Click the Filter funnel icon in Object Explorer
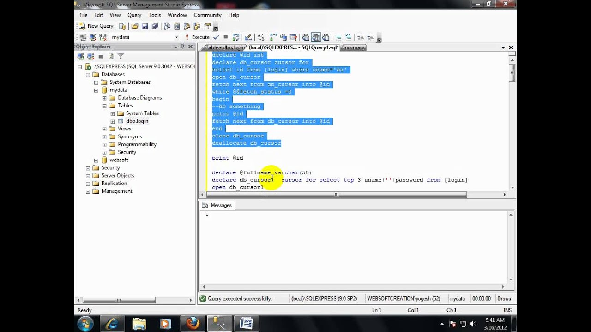This screenshot has width=591, height=332. pos(121,56)
